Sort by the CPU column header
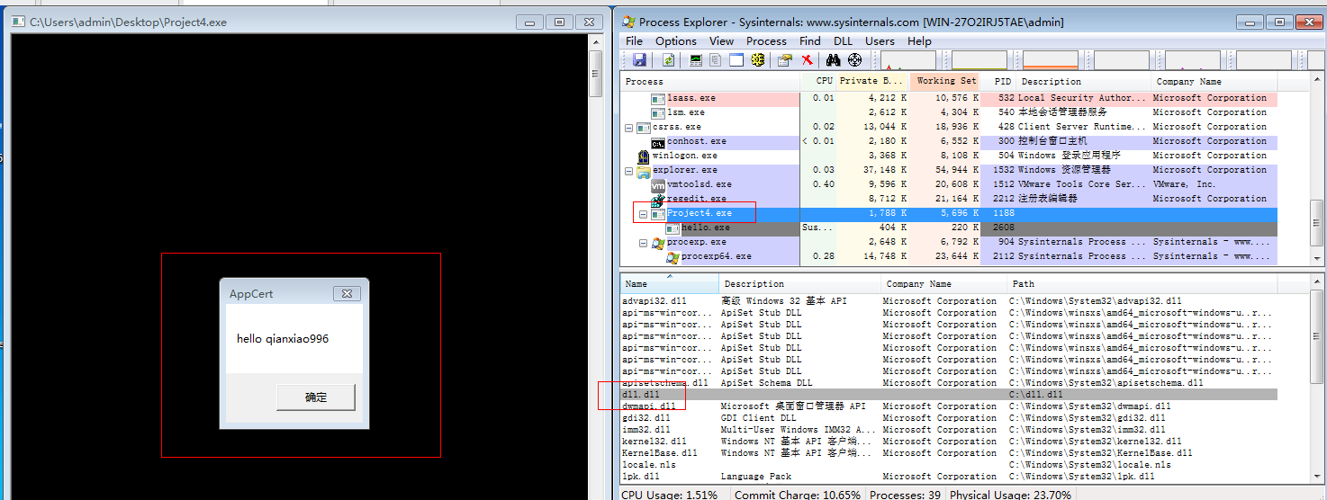Screen dimensions: 1327x500 tap(817, 82)
